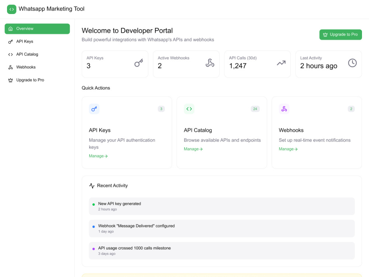Click the Welcome to Developer Portal heading
Image resolution: width=369 pixels, height=277 pixels.
tap(127, 31)
